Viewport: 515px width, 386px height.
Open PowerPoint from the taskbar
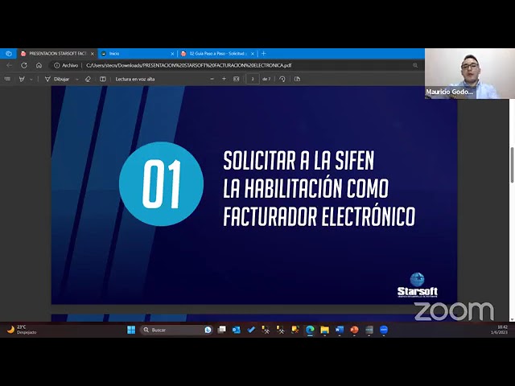point(354,330)
